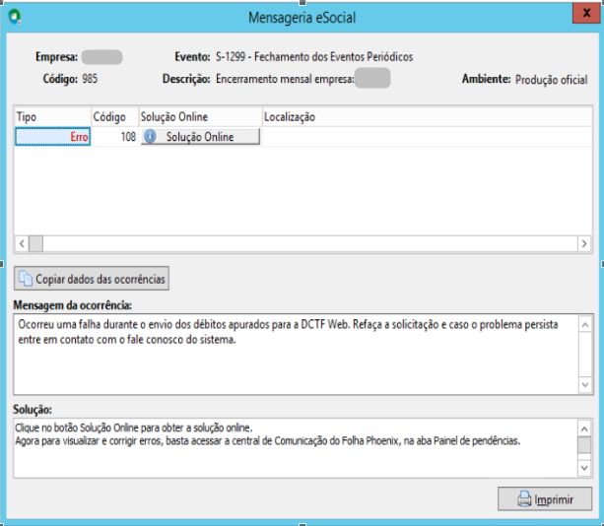This screenshot has height=526, width=604.
Task: Click the copy pages icon on Copiar button
Action: click(26, 279)
